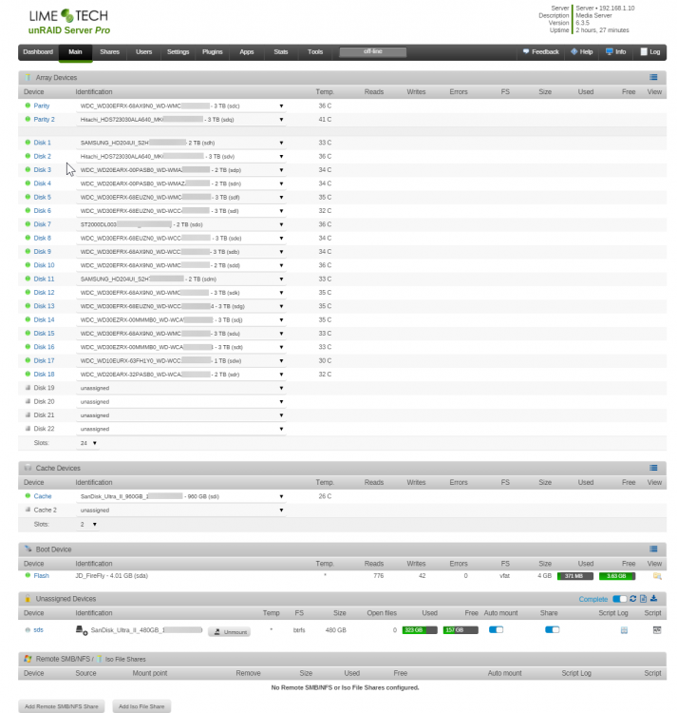This screenshot has height=713, width=677.
Task: Open the Cache SanDisk 960GB dropdown
Action: click(181, 496)
